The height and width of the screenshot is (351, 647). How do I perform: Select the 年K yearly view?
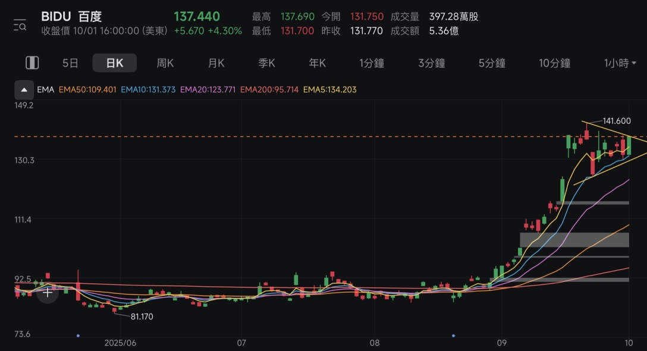pyautogui.click(x=316, y=62)
